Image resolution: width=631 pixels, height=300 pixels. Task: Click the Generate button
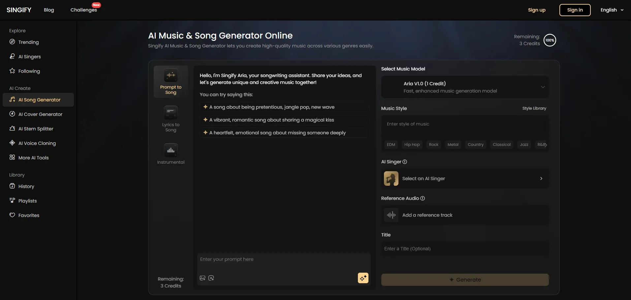[465, 279]
